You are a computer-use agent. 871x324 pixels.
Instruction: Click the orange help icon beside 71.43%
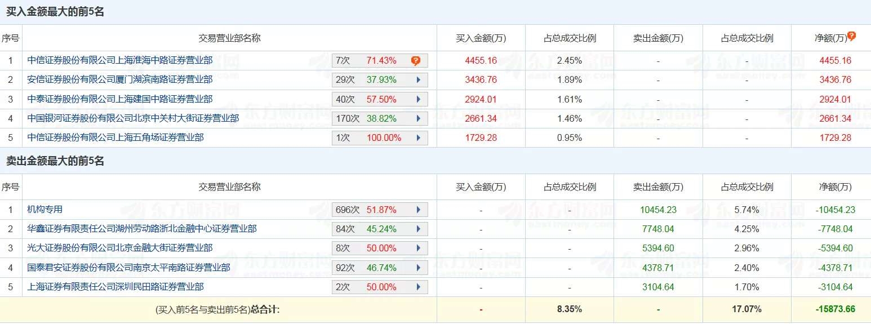(415, 61)
